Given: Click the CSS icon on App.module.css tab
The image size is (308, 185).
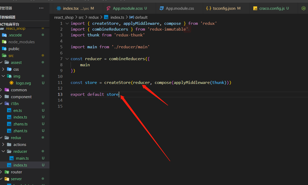Looking at the screenshot, I should pos(162,8).
